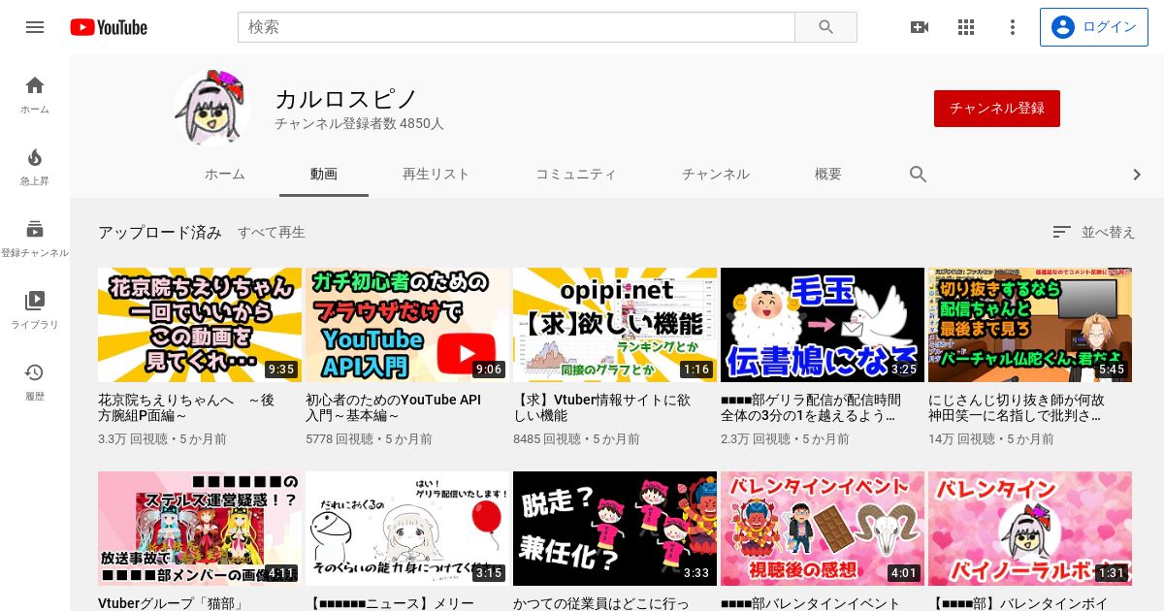The image size is (1164, 611).
Task: Click the channel search magnifier icon
Action: point(918,175)
